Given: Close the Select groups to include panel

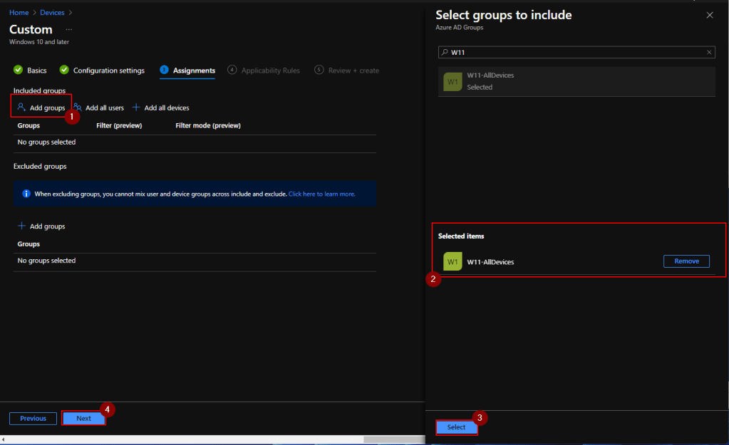Looking at the screenshot, I should (x=709, y=15).
